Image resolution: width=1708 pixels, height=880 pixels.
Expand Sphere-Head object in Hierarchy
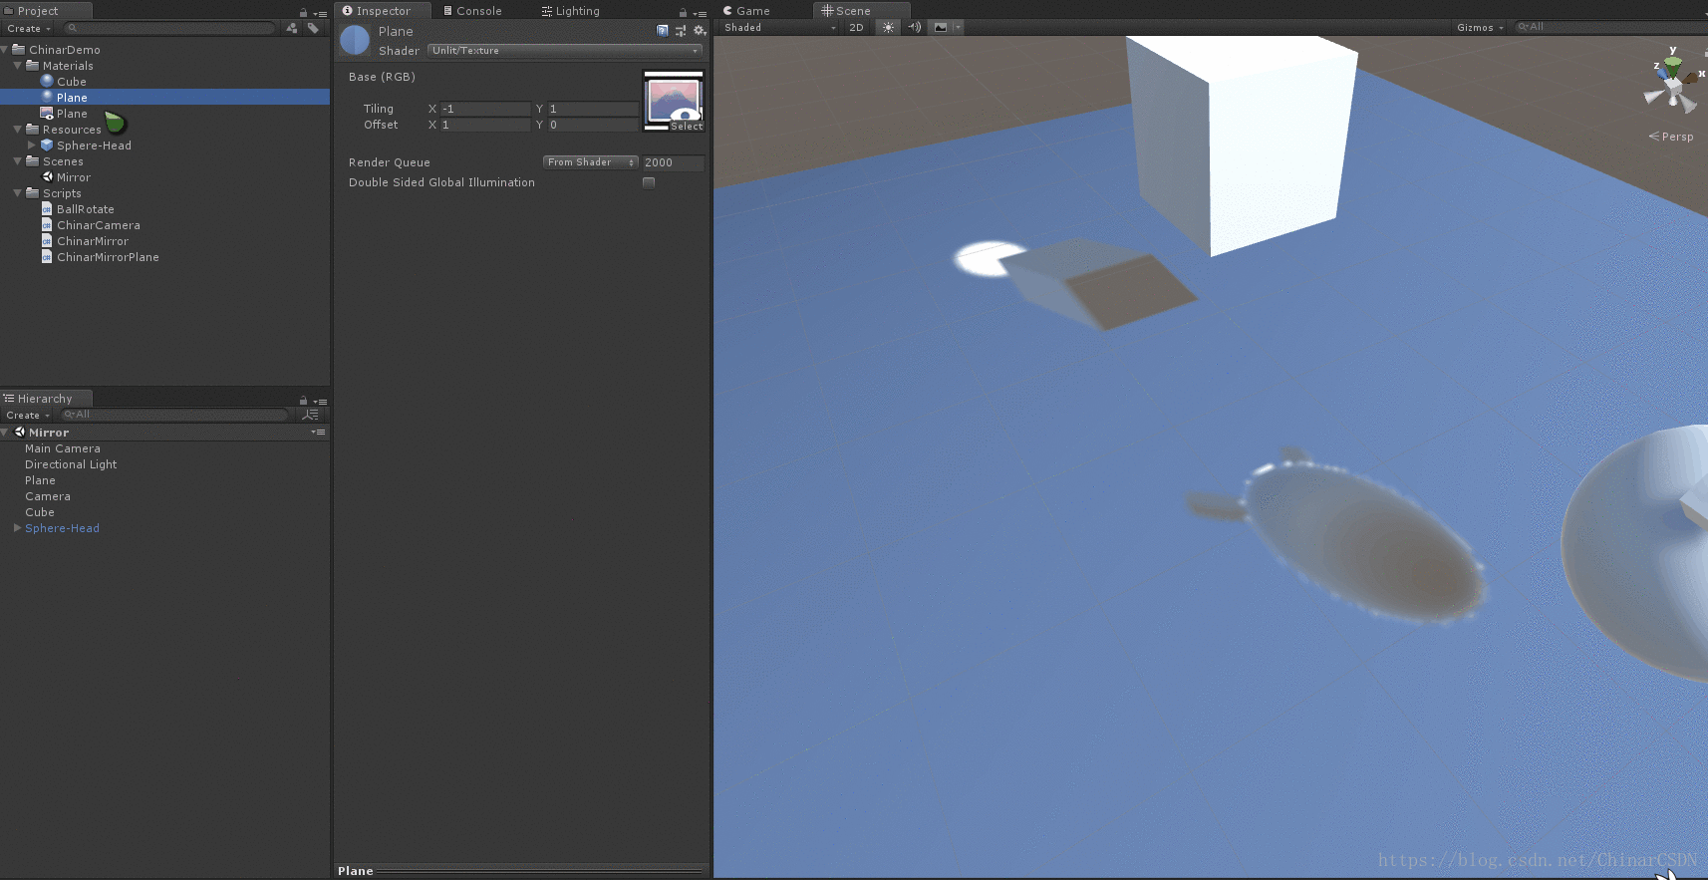coord(18,527)
